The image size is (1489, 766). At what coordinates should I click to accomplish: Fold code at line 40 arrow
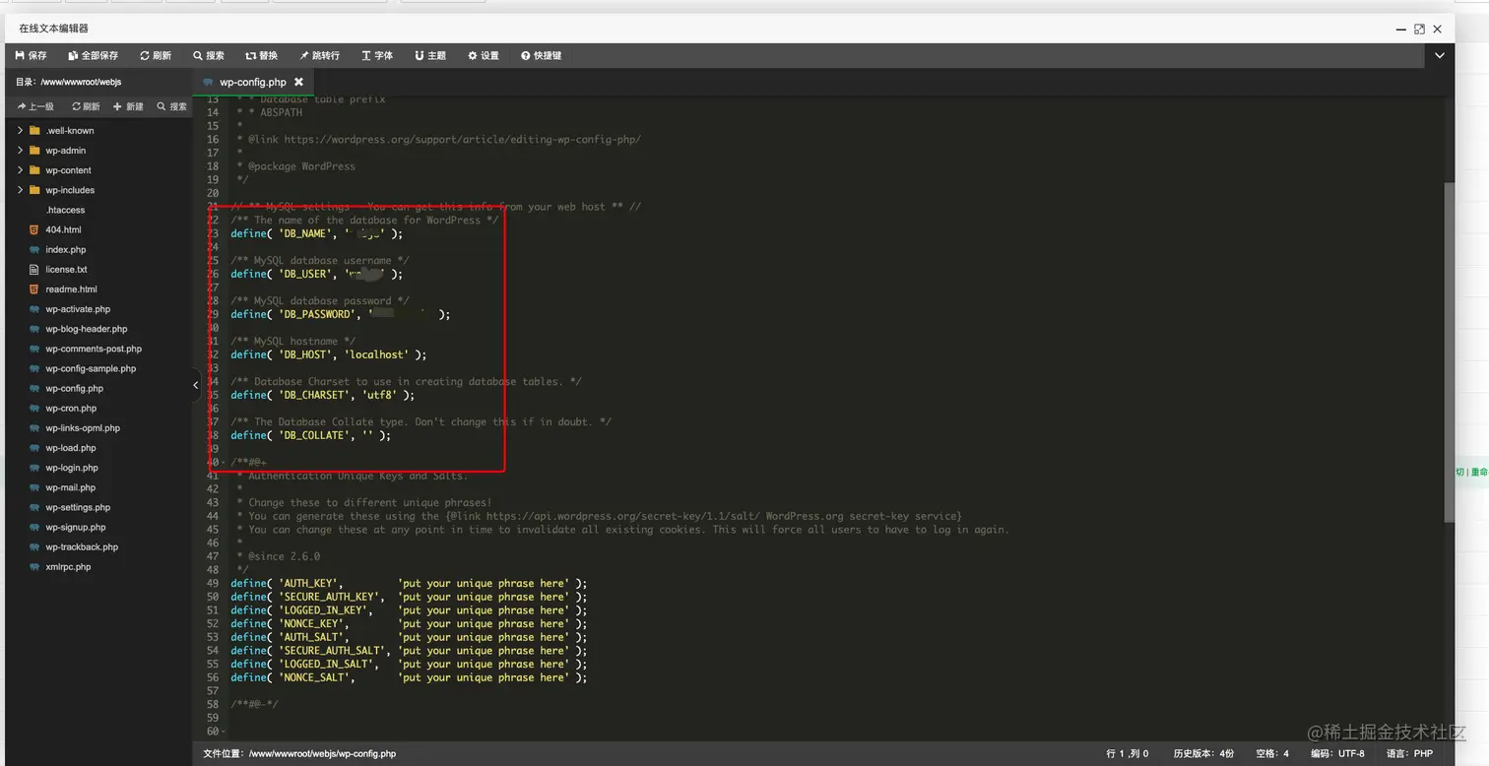pos(224,463)
